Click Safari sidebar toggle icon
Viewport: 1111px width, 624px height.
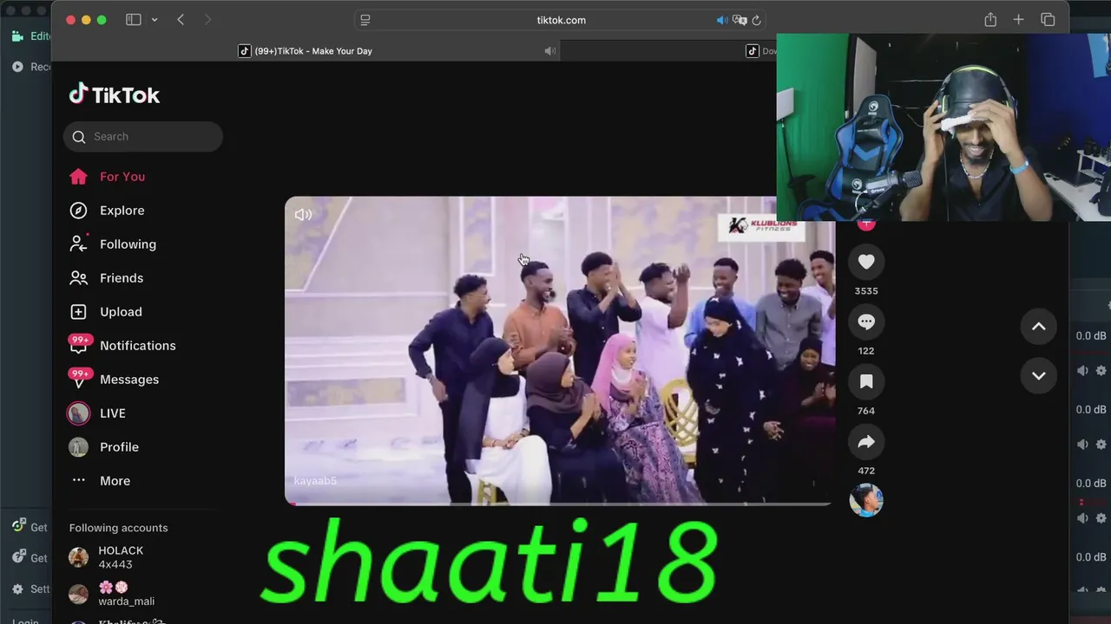coord(134,20)
